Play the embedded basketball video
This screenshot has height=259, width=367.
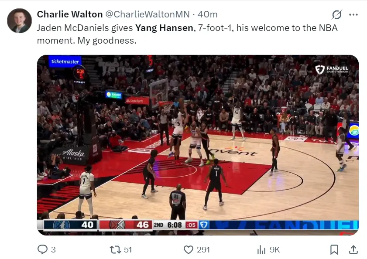[198, 145]
